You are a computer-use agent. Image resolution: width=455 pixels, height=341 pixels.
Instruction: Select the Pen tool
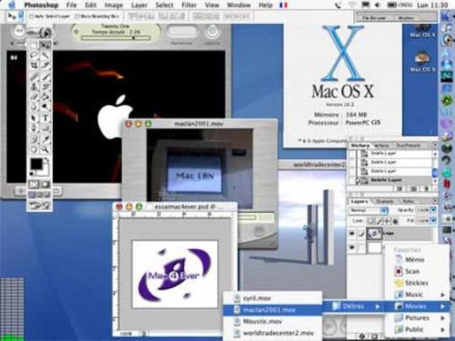pyautogui.click(x=34, y=128)
